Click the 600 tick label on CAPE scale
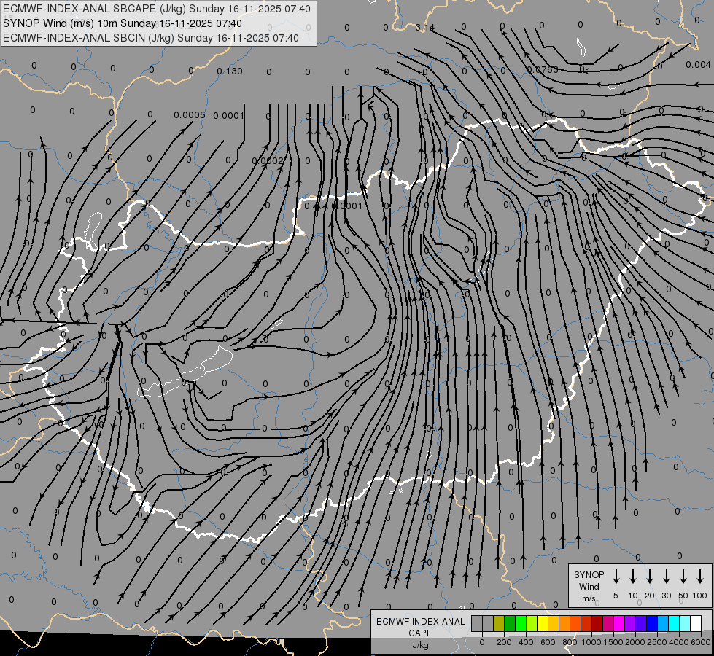714x656 pixels. (548, 642)
